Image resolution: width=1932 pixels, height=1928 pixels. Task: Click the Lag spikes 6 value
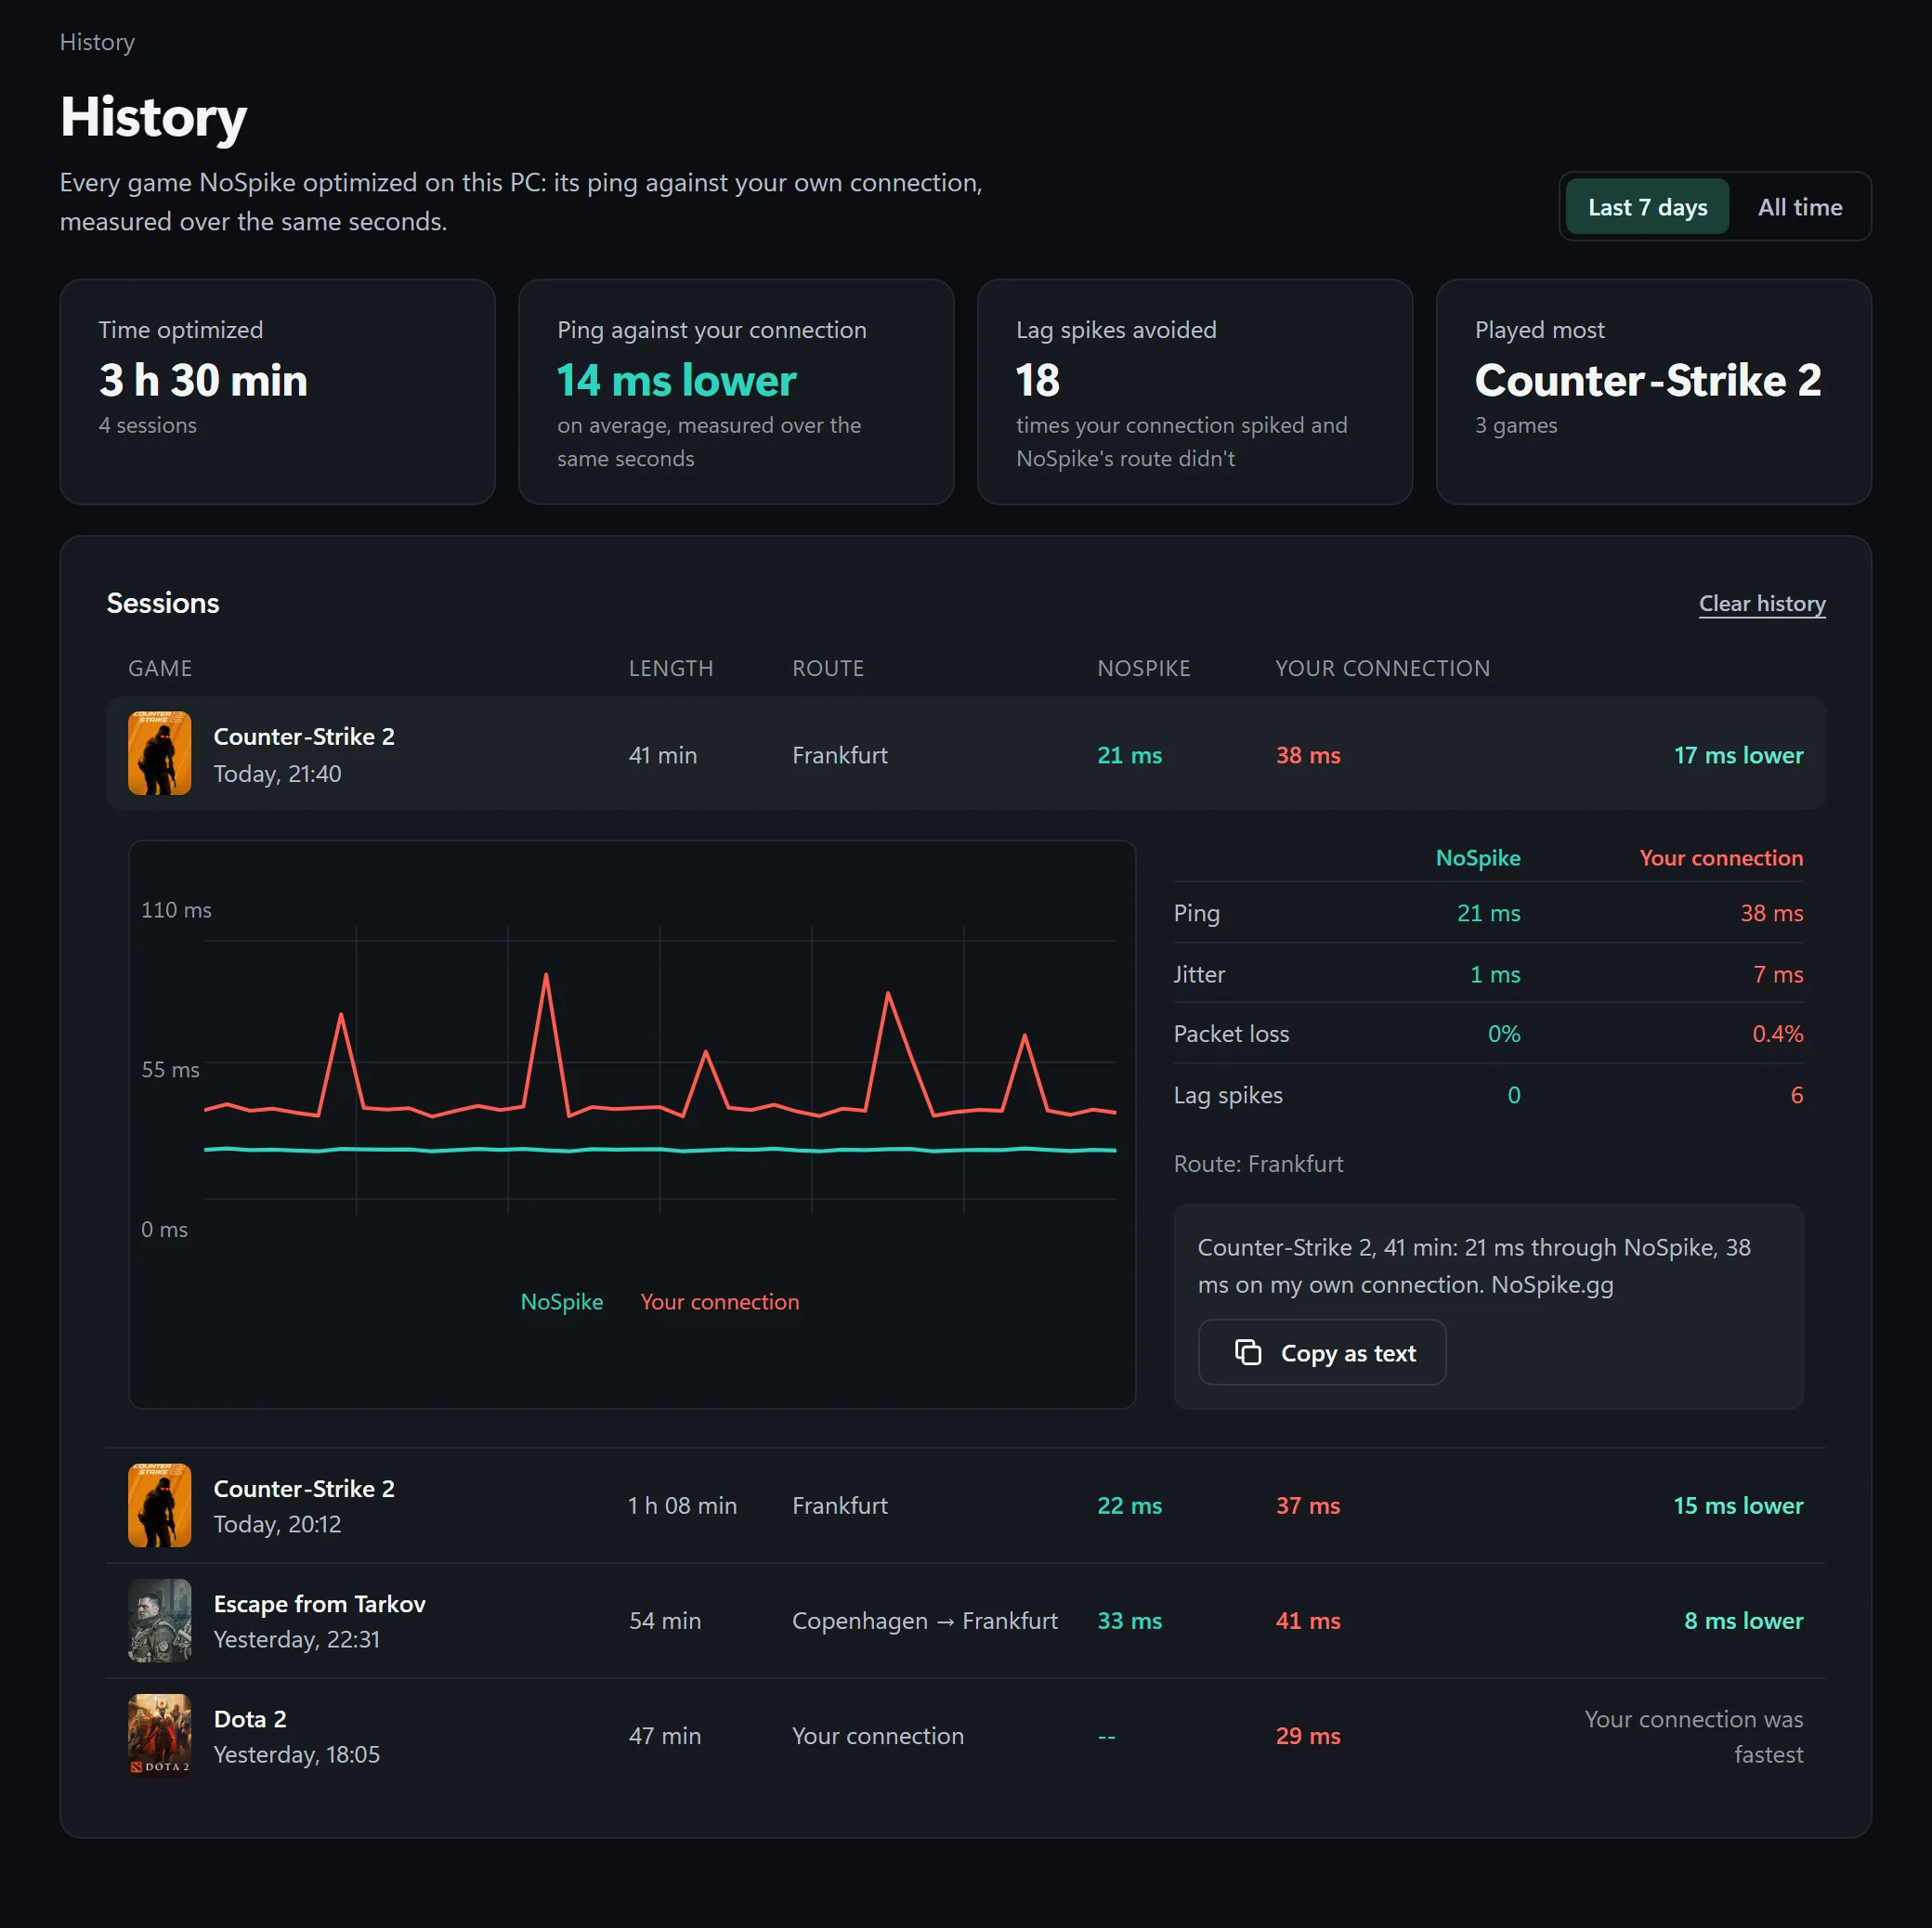click(1797, 1095)
